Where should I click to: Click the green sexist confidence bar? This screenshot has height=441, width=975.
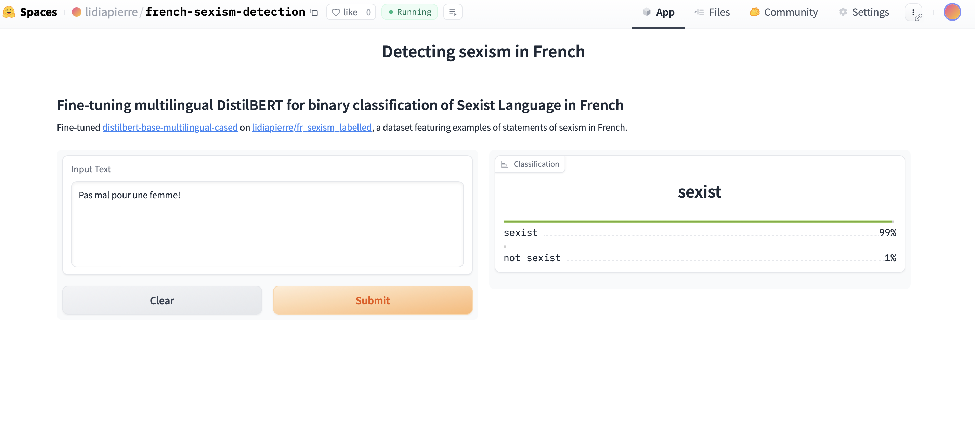[698, 221]
